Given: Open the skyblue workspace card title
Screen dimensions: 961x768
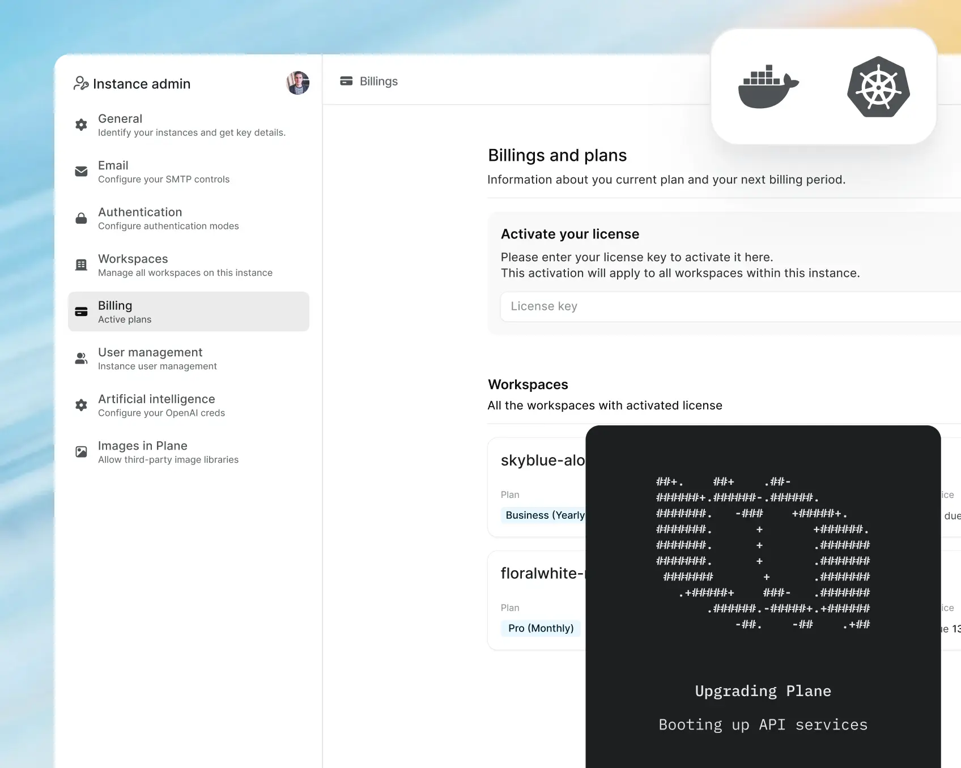Looking at the screenshot, I should point(543,460).
